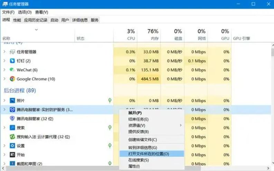Viewport: 274px width, 171px height.
Task: Expand the 任务管理器 process row
Action: 4,52
